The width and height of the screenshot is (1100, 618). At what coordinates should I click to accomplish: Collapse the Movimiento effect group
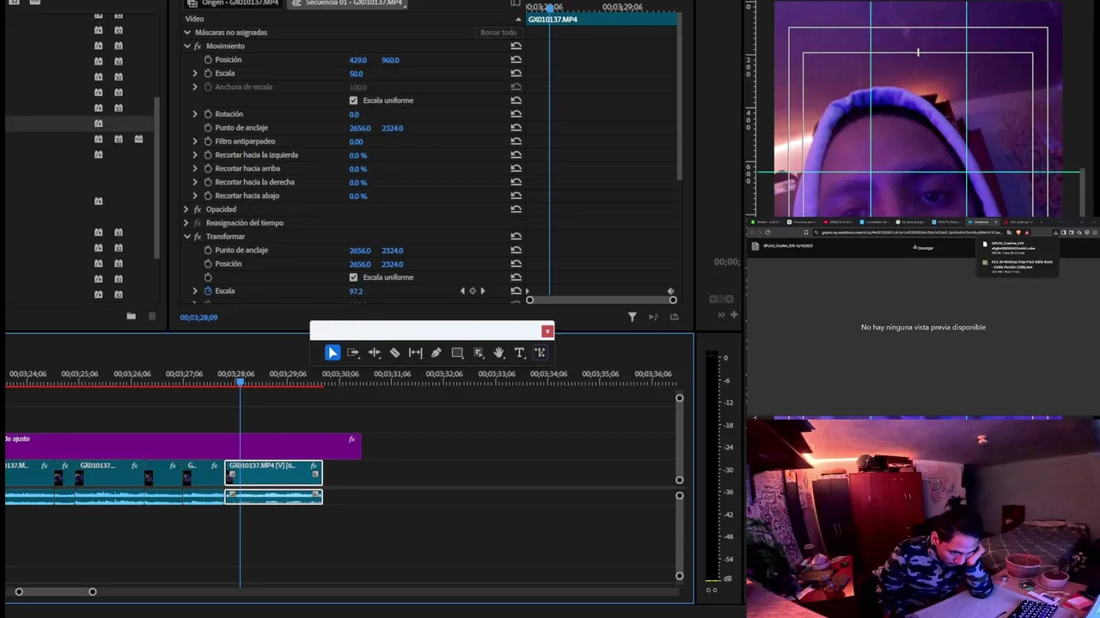[x=186, y=46]
